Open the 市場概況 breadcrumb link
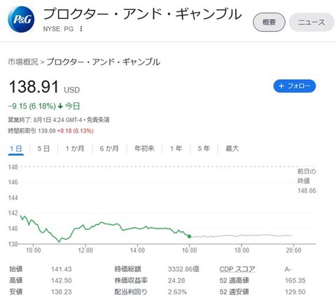The image size is (336, 300). pos(23,62)
